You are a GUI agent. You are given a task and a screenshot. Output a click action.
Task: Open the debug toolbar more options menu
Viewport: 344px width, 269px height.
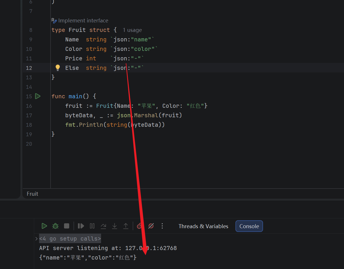tap(162, 226)
